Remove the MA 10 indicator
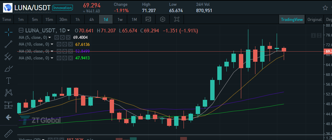332x140 pixels. 70,44
